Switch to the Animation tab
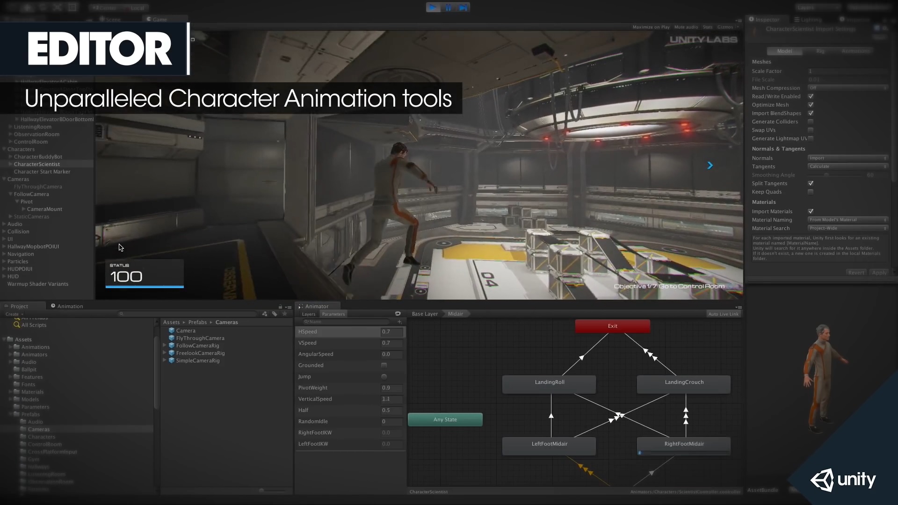This screenshot has width=898, height=505. point(67,306)
